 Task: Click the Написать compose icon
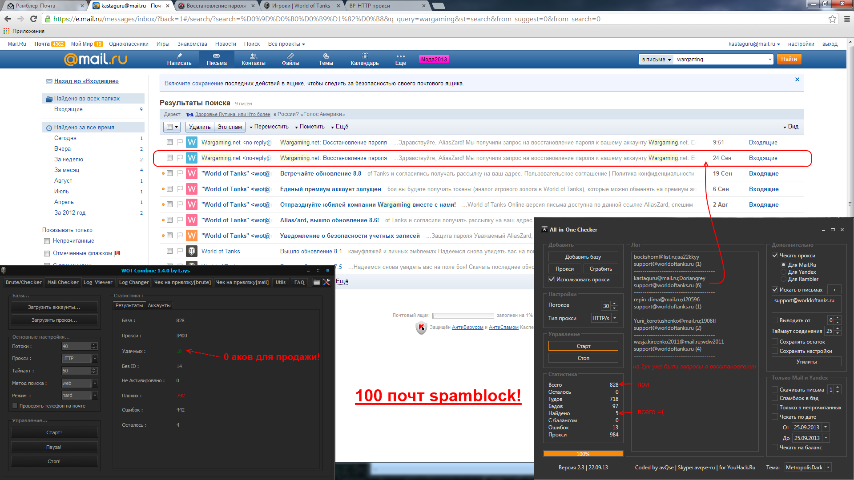point(179,56)
